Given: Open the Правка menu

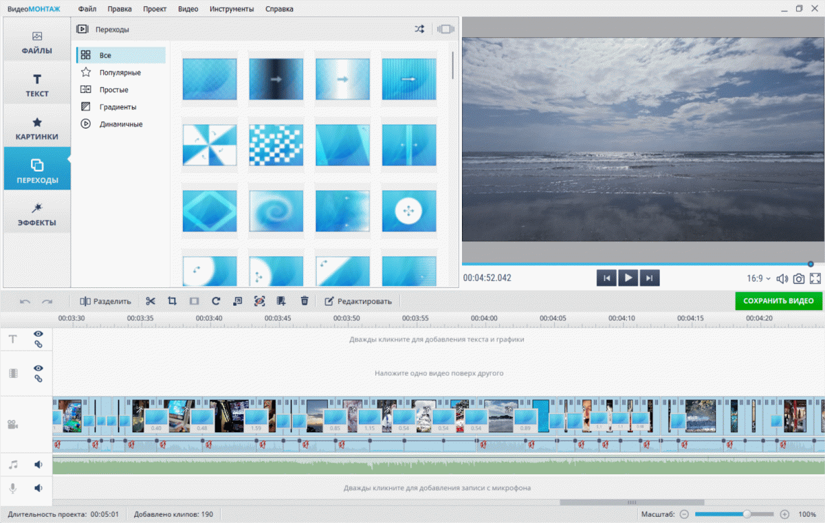Looking at the screenshot, I should [x=120, y=9].
